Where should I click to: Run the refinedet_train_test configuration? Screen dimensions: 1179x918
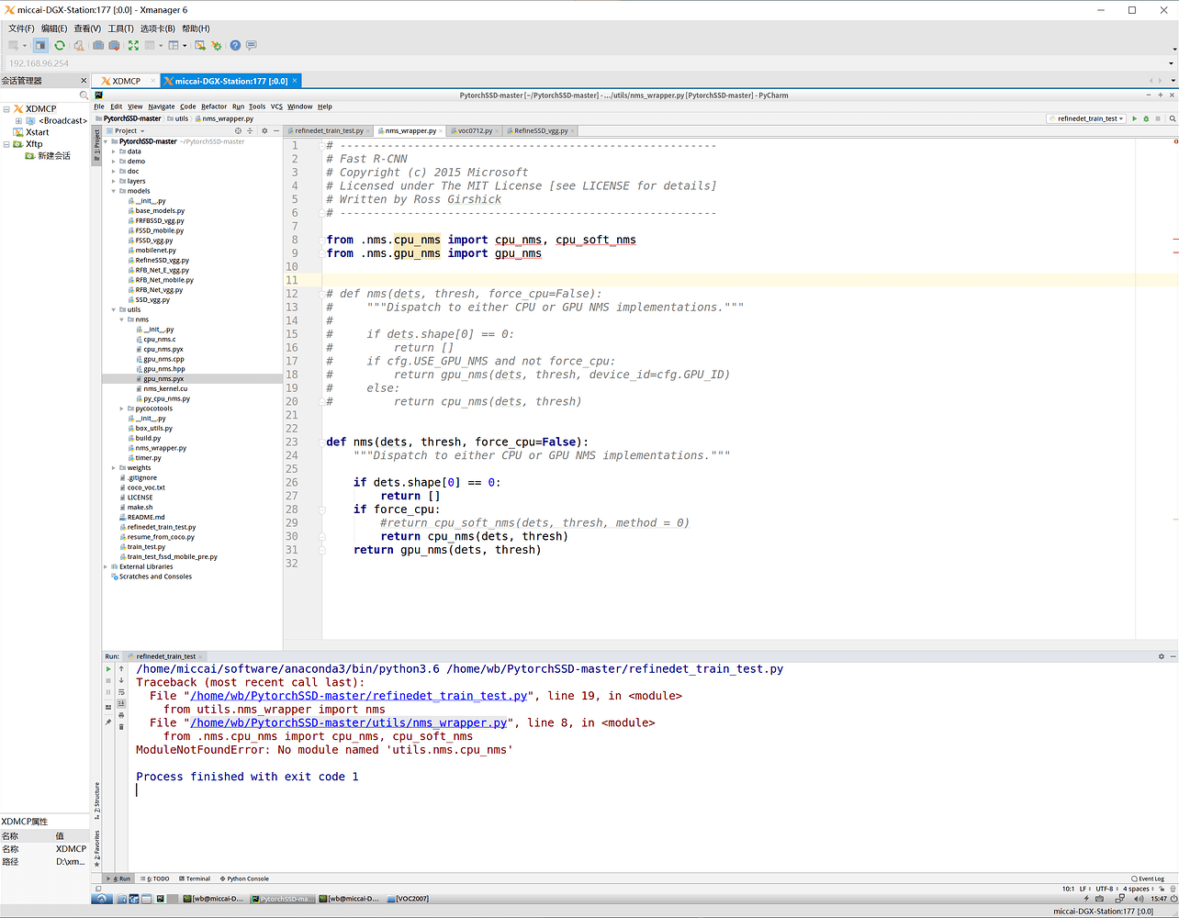point(1134,118)
